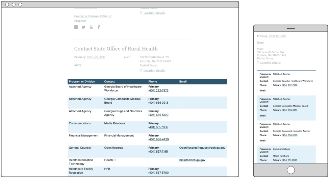329x178 pixels.
Task: Open the YouTube social icon
Action: [91, 27]
